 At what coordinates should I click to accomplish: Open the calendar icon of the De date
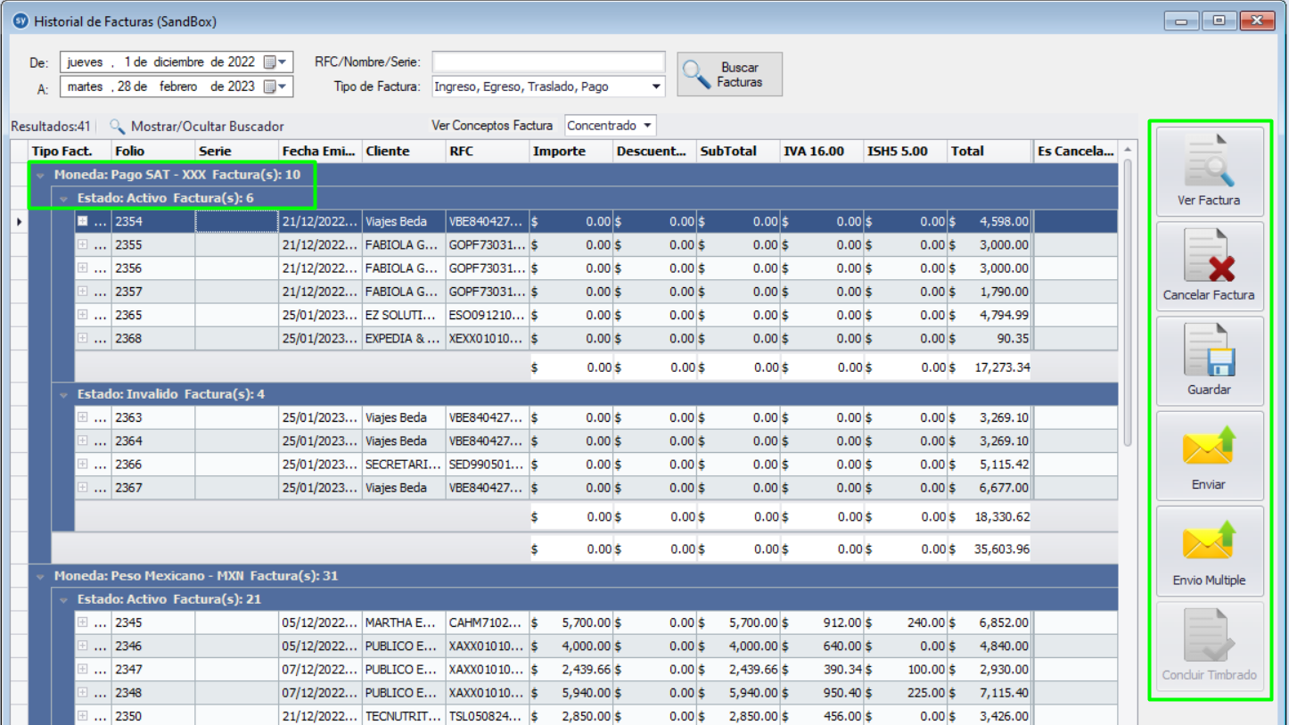[x=276, y=62]
